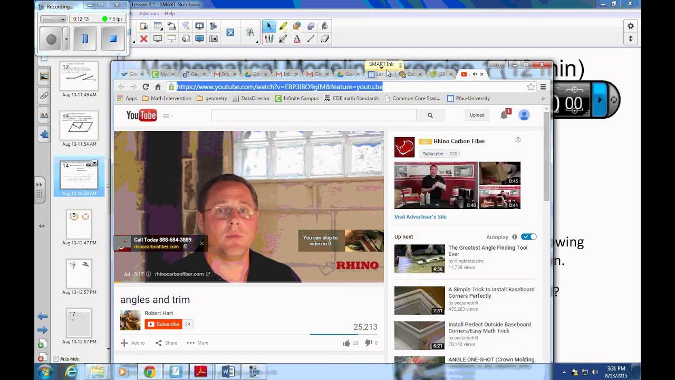The height and width of the screenshot is (380, 675).
Task: Open the More options under the video
Action: 198,343
